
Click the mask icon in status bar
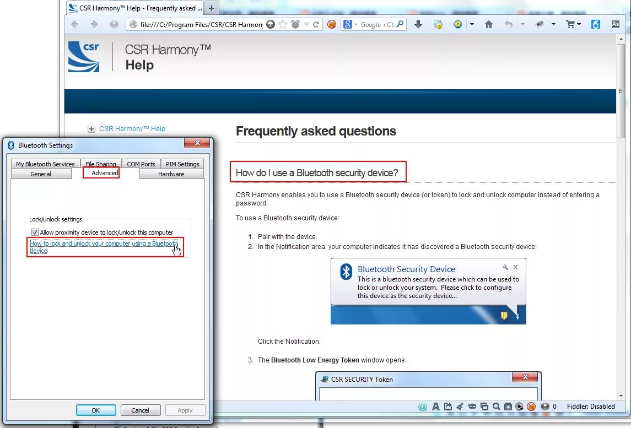tap(472, 407)
